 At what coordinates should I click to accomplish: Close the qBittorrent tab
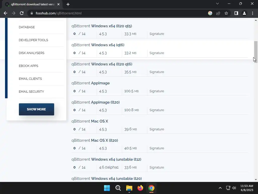tap(58, 4)
